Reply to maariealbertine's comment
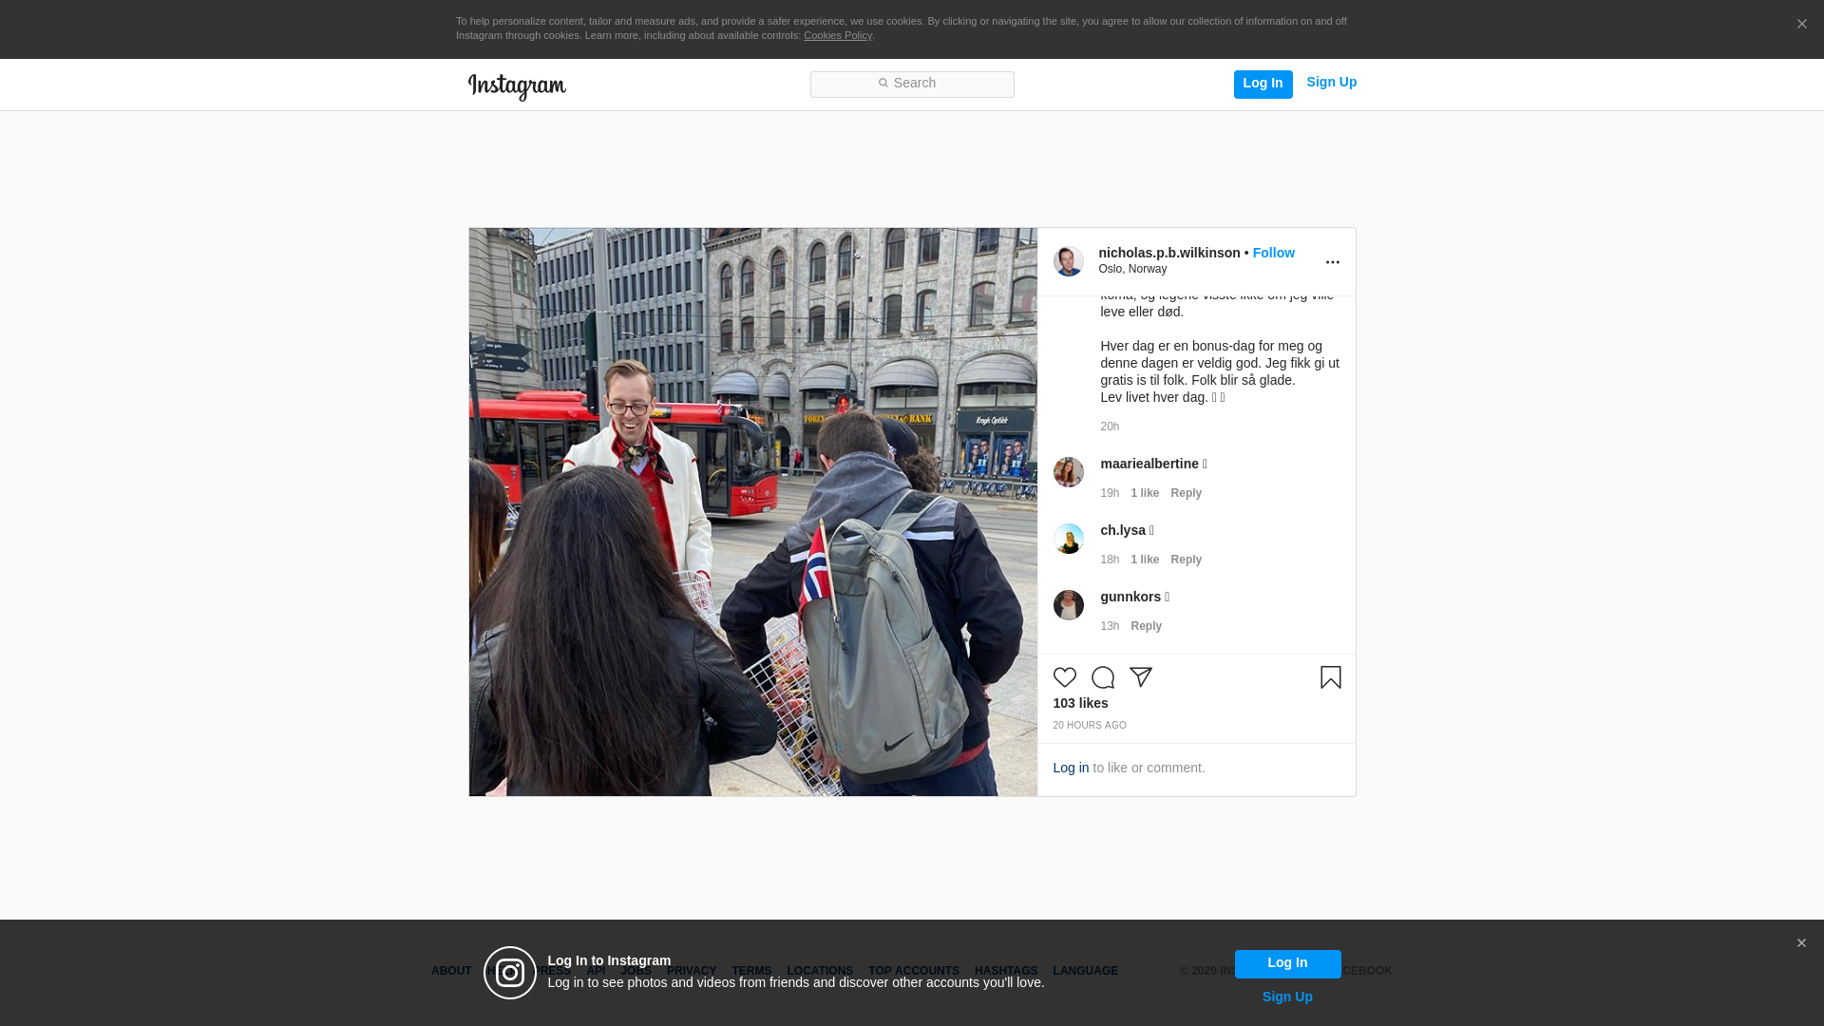The width and height of the screenshot is (1824, 1026). [x=1186, y=493]
